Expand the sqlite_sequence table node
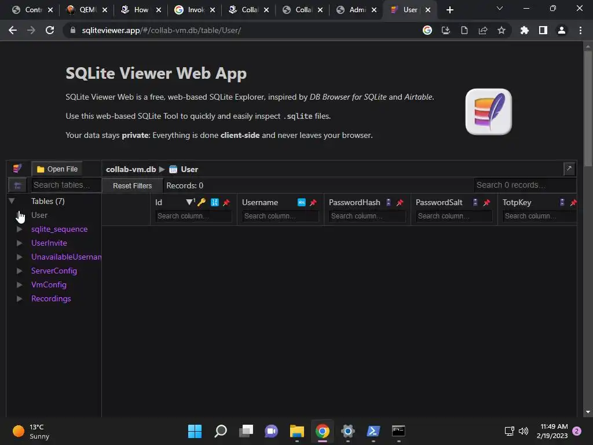Screen dimensions: 593x445 [19, 229]
